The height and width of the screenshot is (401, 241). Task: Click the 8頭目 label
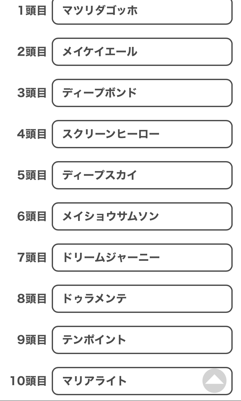tap(32, 299)
